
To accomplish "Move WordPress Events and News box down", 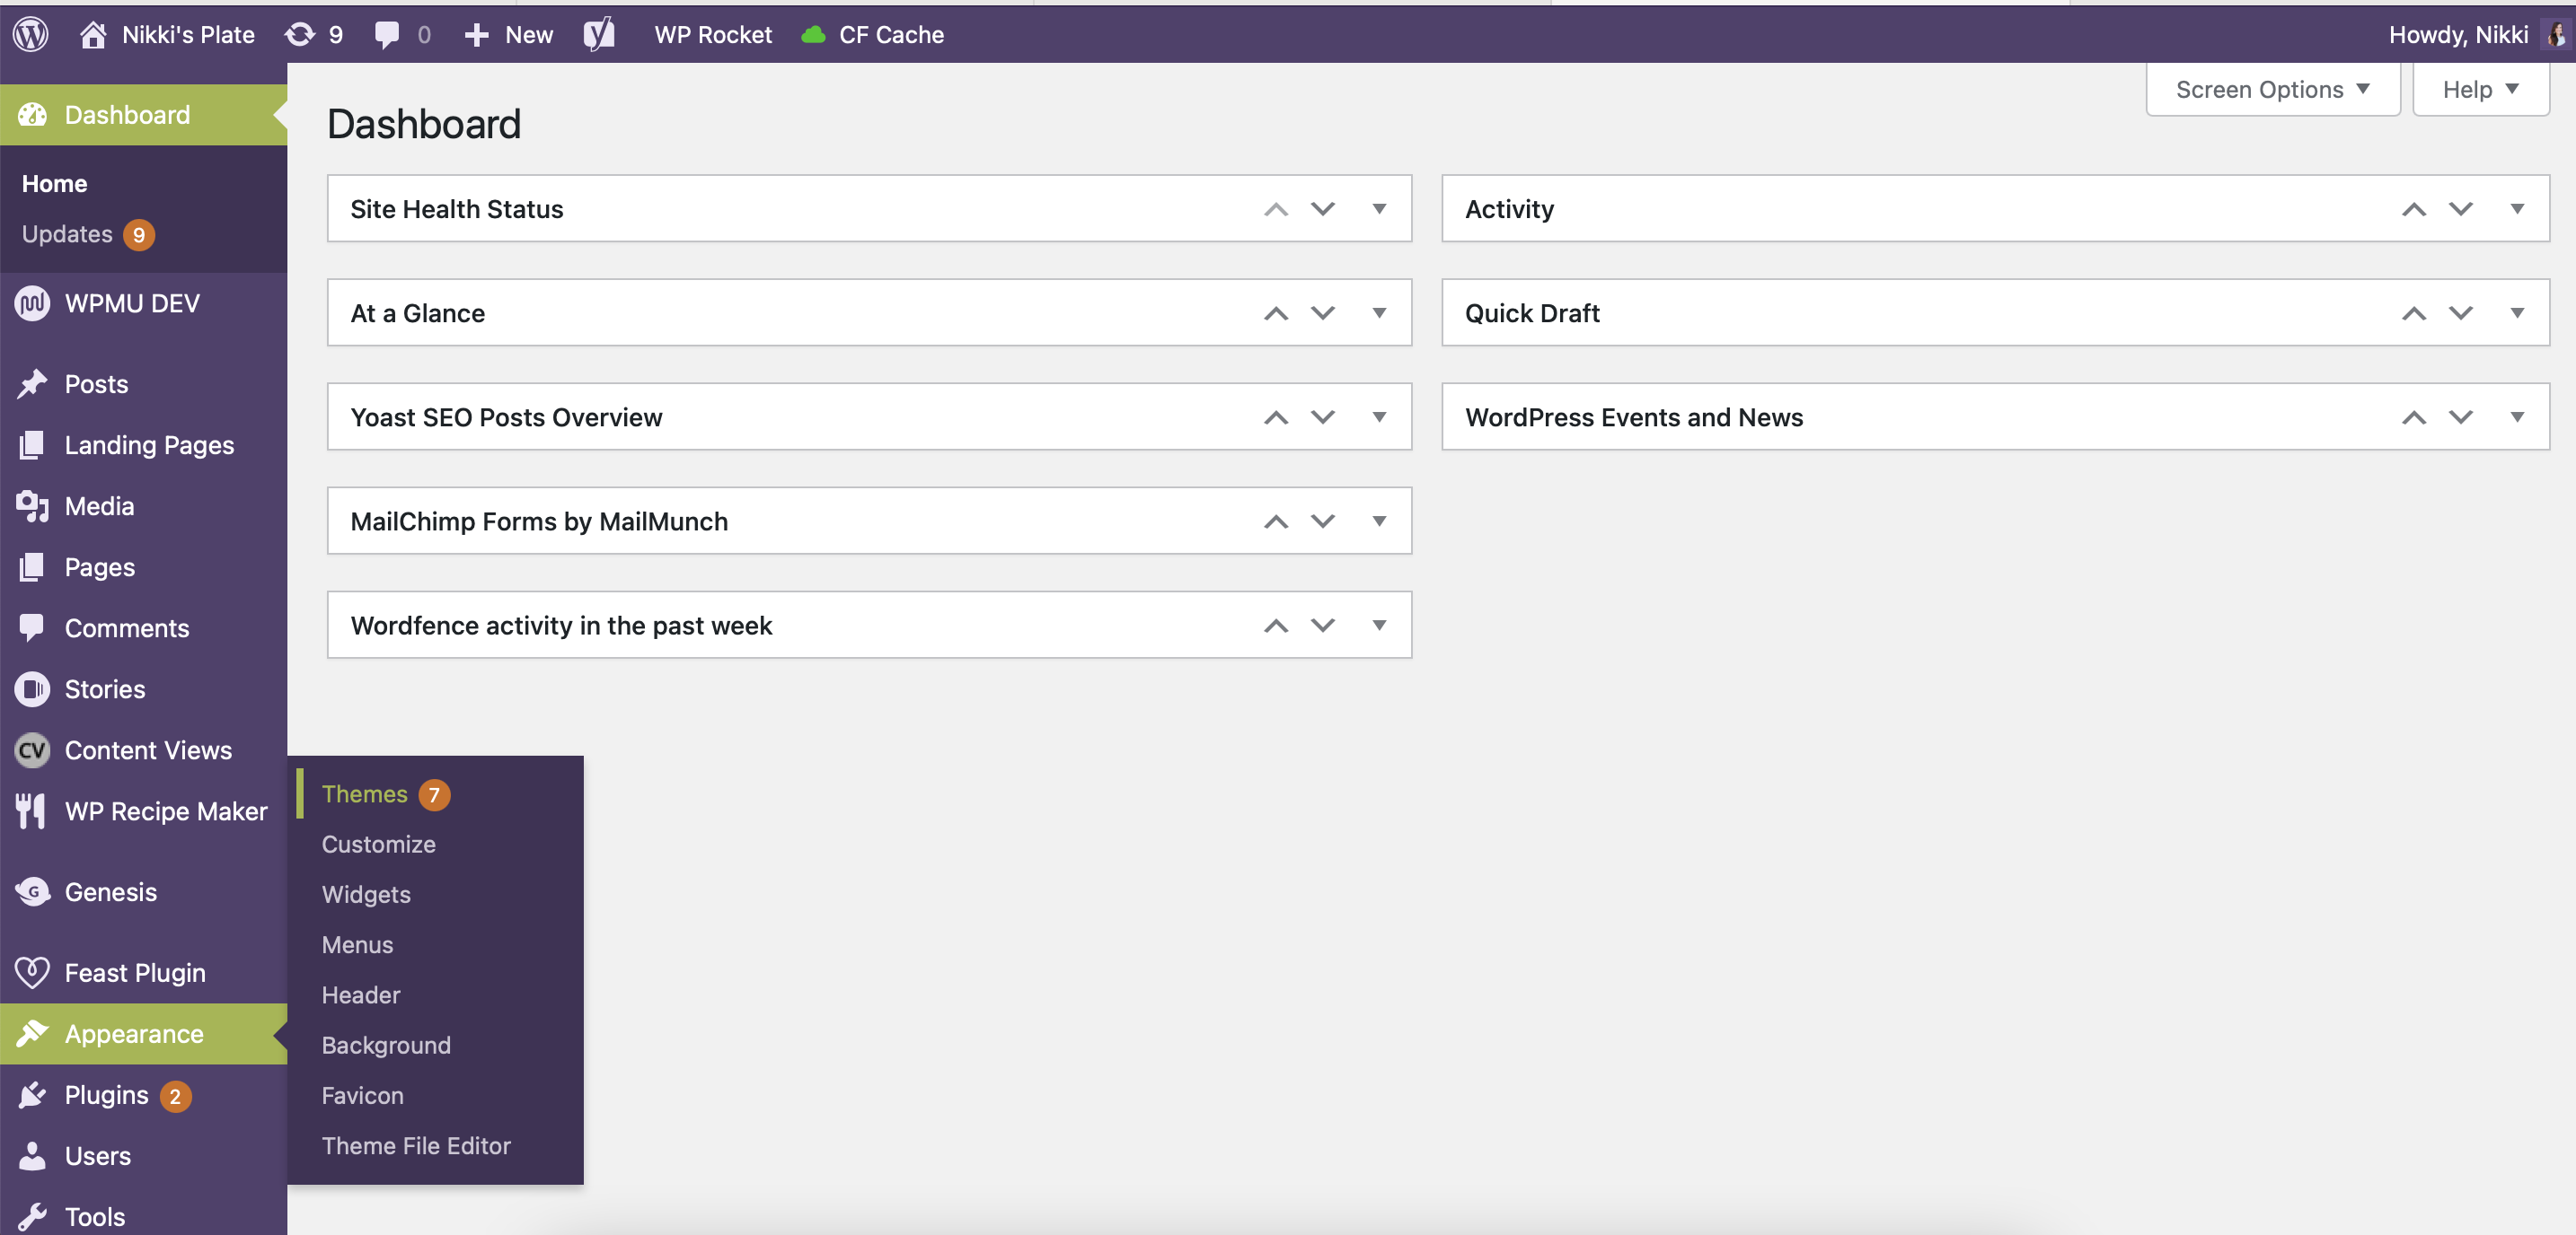I will click(2461, 416).
